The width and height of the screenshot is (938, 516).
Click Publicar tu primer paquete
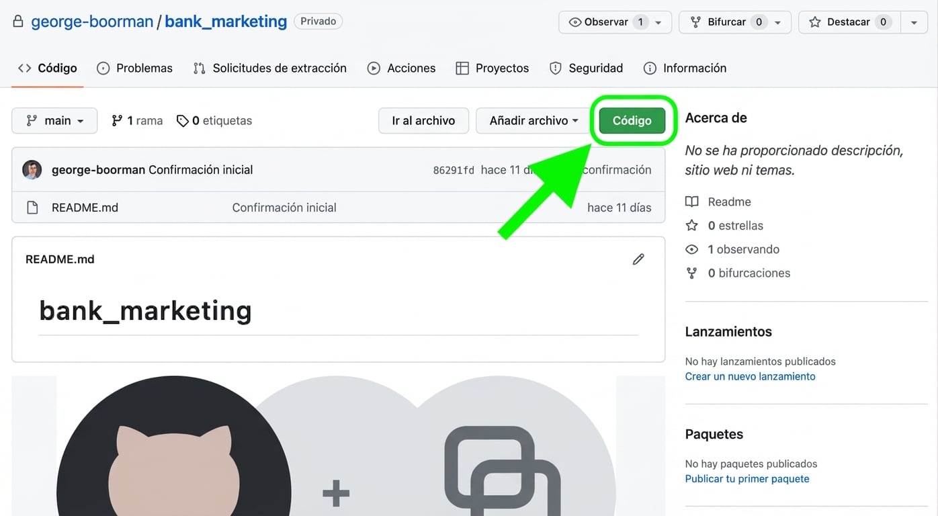coord(747,478)
